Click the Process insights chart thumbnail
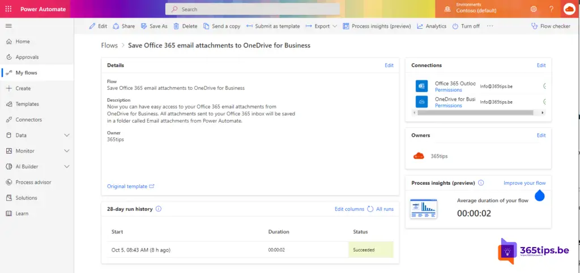The width and height of the screenshot is (580, 273). tap(424, 209)
